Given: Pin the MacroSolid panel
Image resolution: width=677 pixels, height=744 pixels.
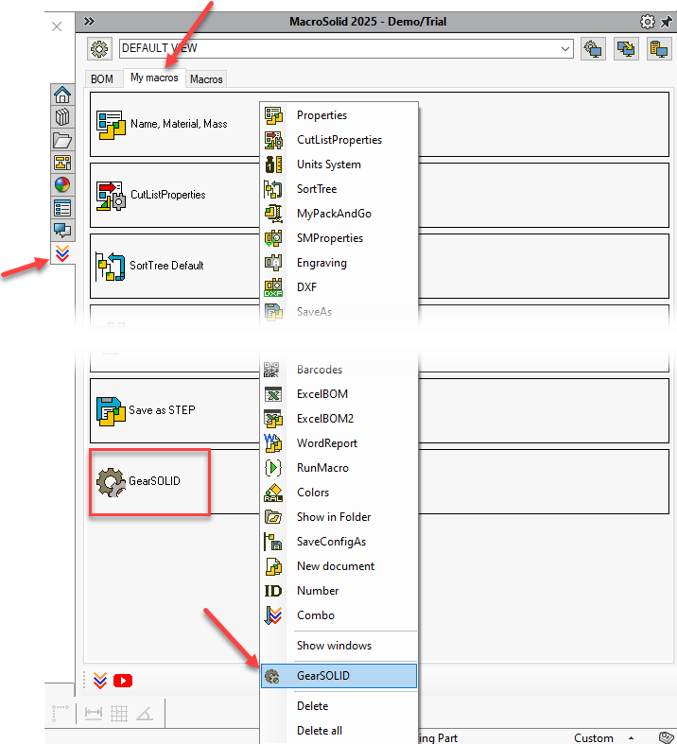Looking at the screenshot, I should pyautogui.click(x=667, y=22).
